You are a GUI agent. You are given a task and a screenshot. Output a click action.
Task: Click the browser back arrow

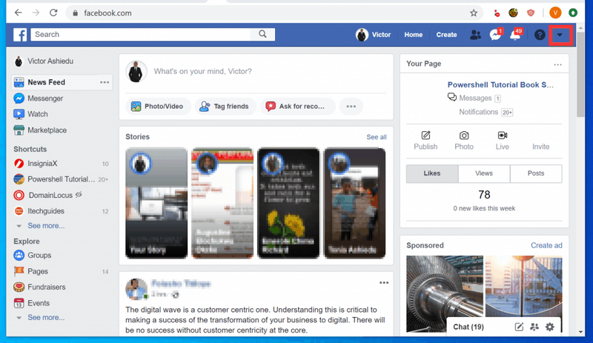coord(18,13)
